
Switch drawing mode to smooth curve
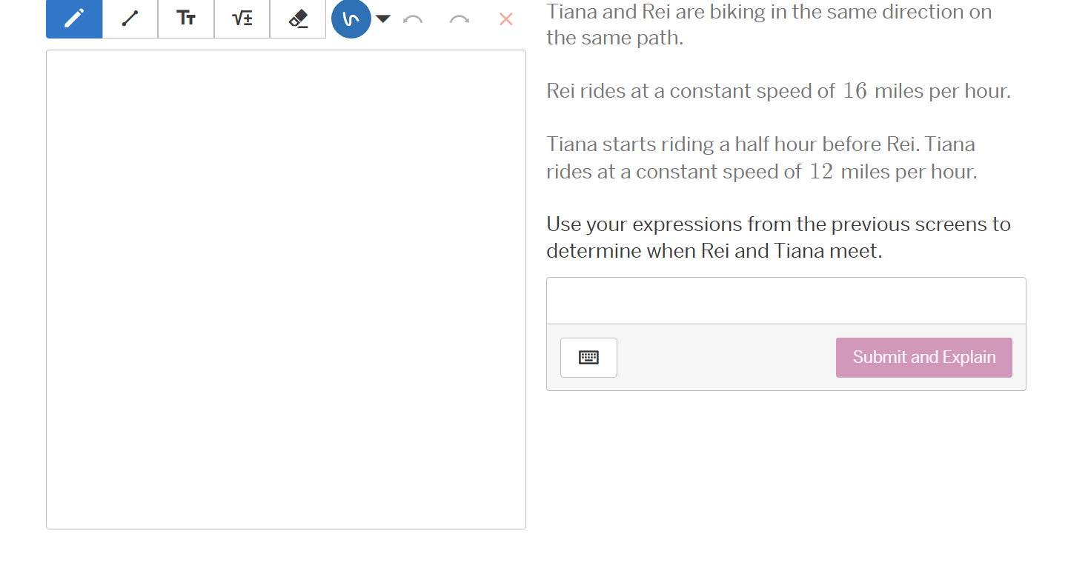[x=351, y=19]
